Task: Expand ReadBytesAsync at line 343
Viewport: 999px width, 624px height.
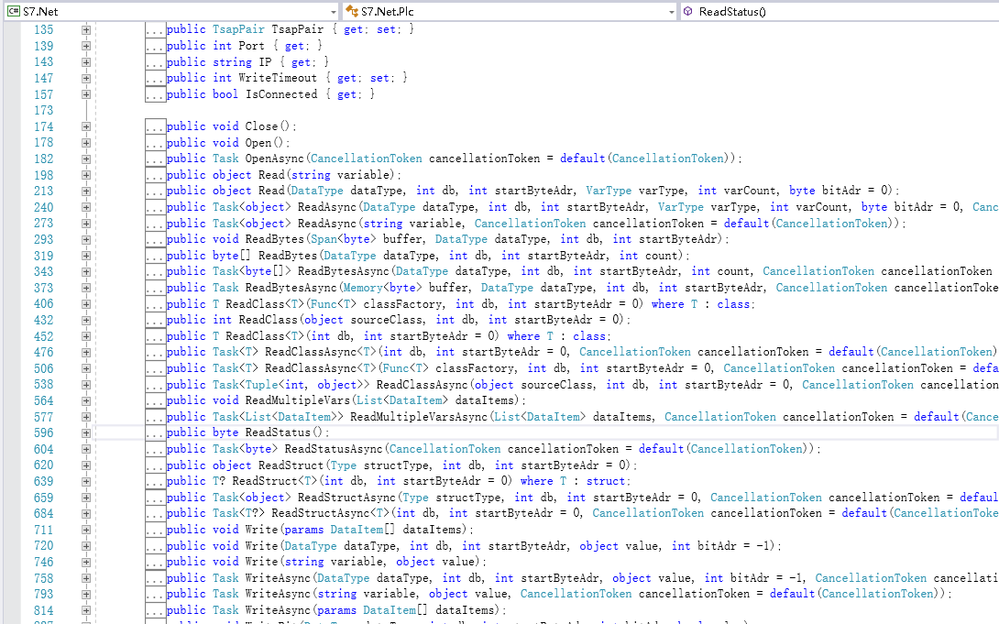Action: coord(86,272)
